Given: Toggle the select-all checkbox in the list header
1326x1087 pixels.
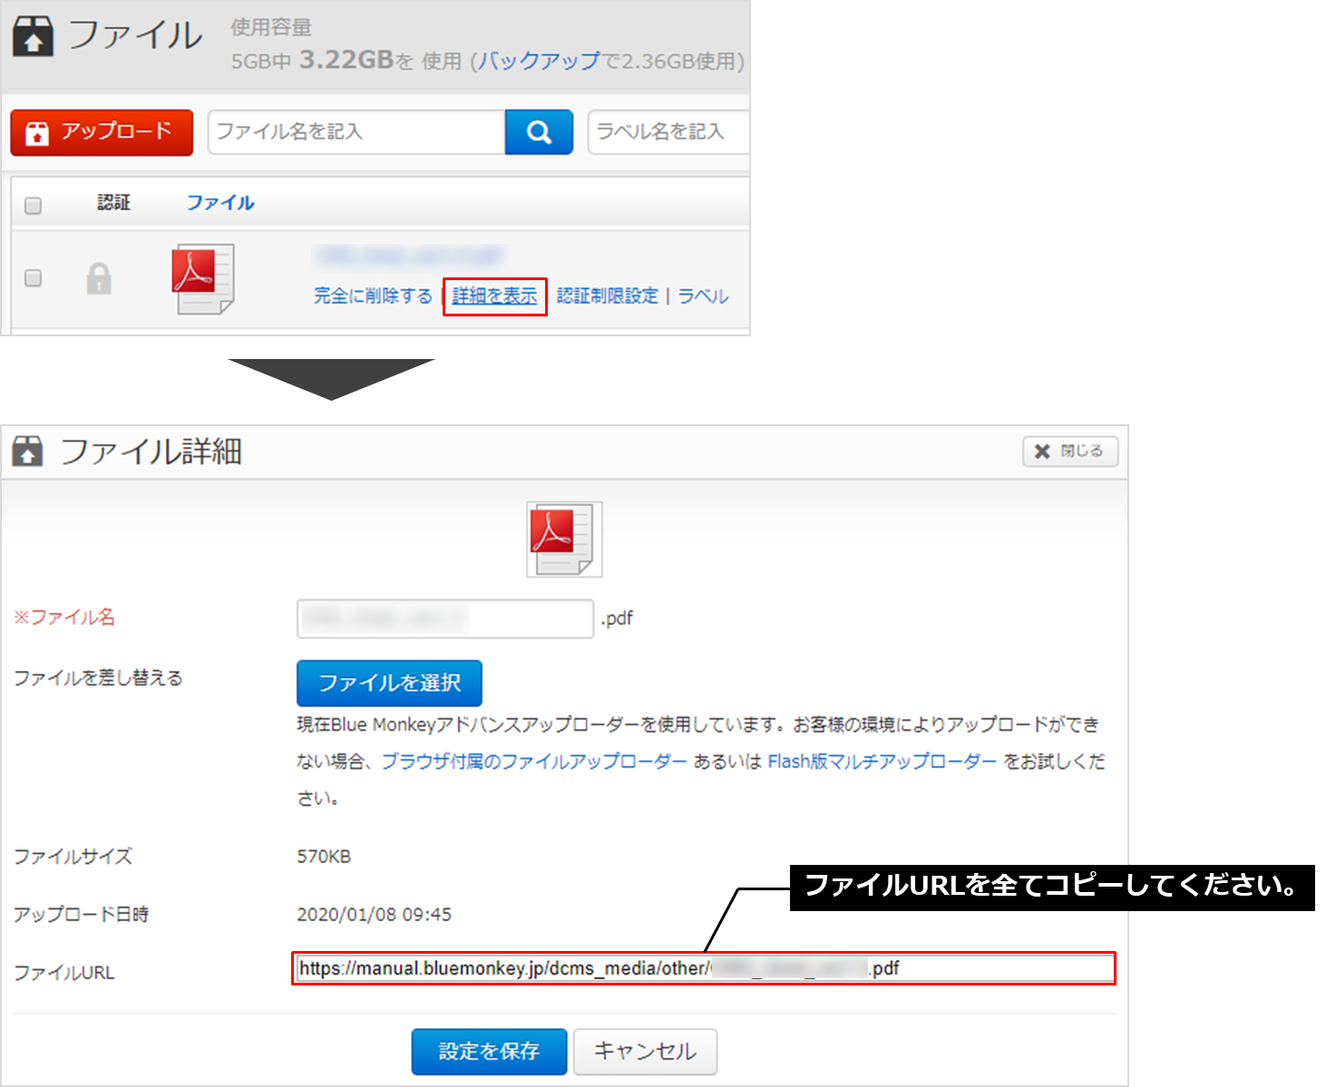Looking at the screenshot, I should (x=33, y=206).
